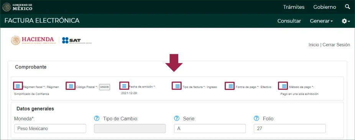Open the Gobierno link
355x140 pixels.
coord(325,7)
